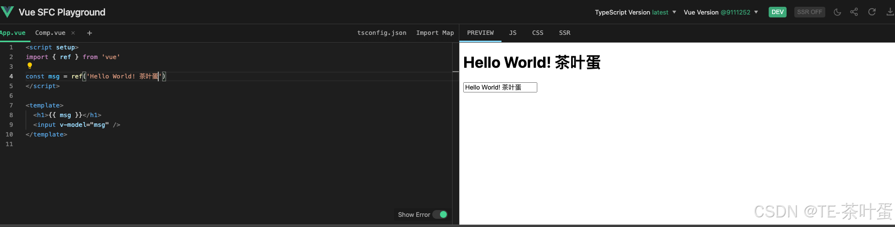This screenshot has width=895, height=227.
Task: Download project files icon
Action: [x=890, y=12]
